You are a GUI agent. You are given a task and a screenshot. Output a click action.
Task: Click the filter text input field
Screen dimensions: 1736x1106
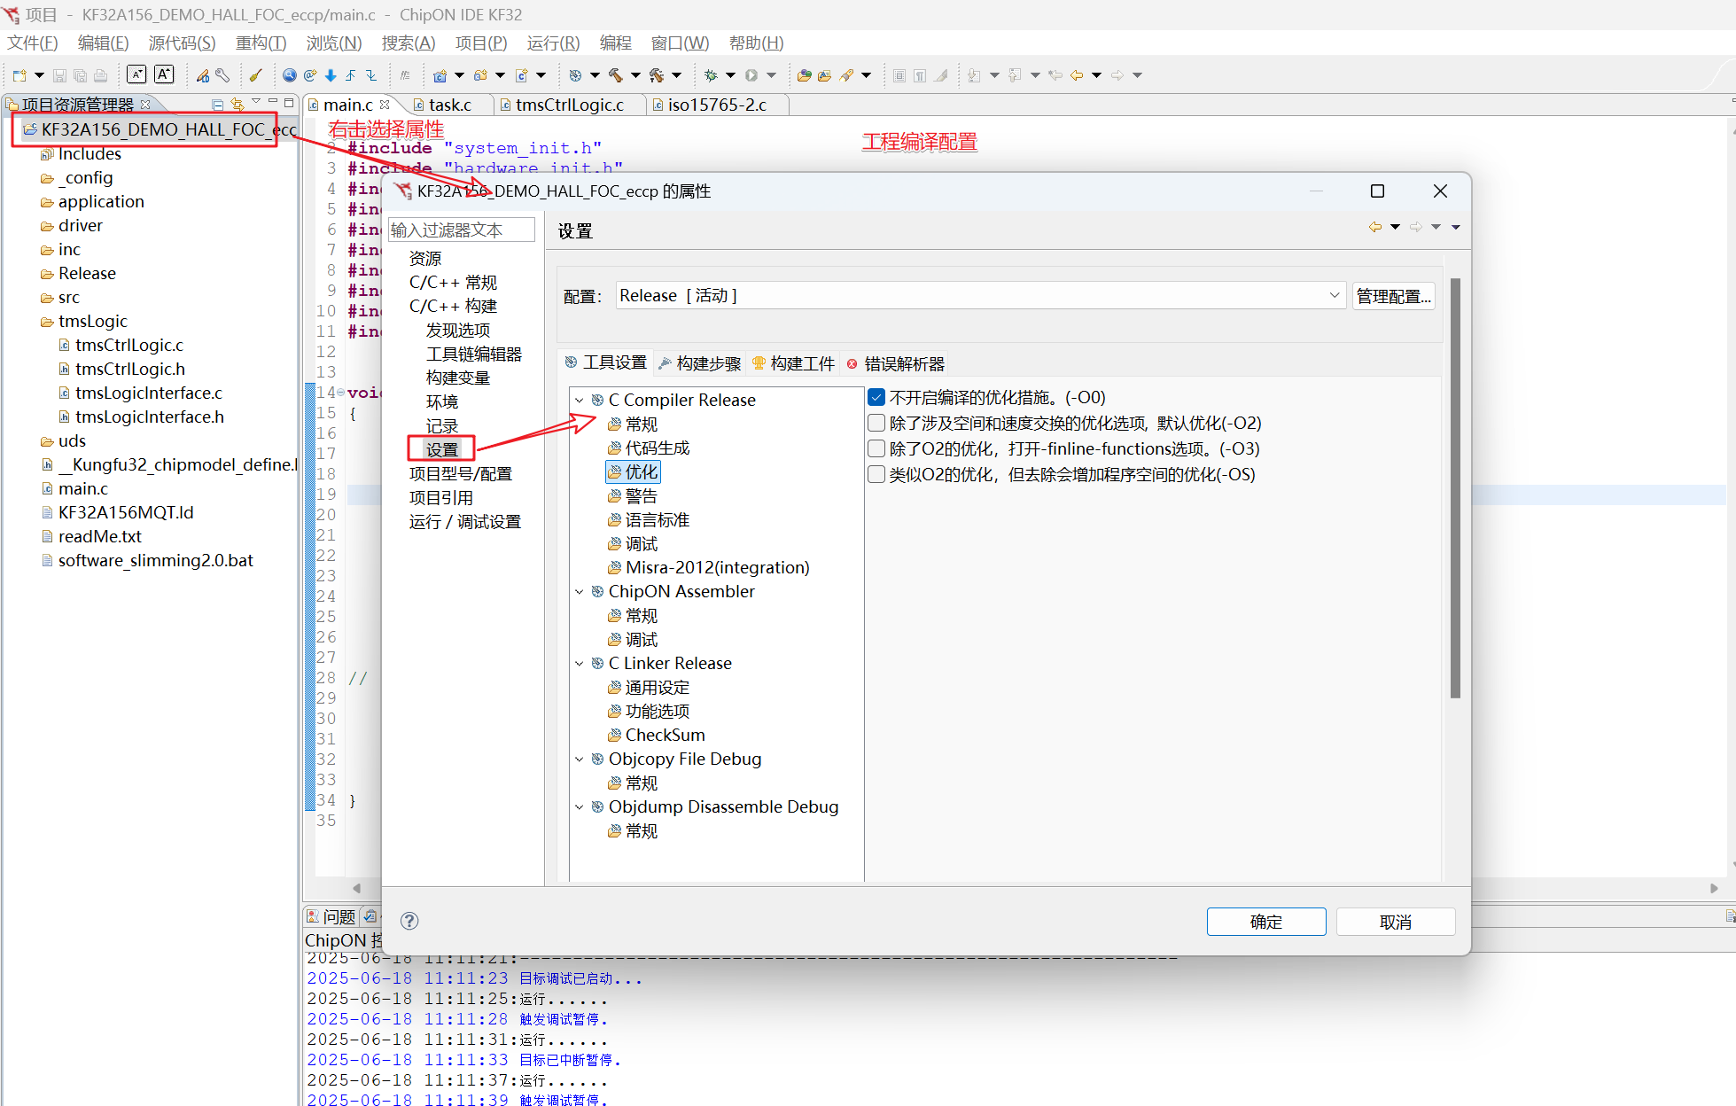click(461, 230)
